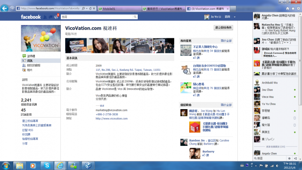This screenshot has height=170, width=302.
Task: Select the Info item in left menu
Action: tap(41, 61)
